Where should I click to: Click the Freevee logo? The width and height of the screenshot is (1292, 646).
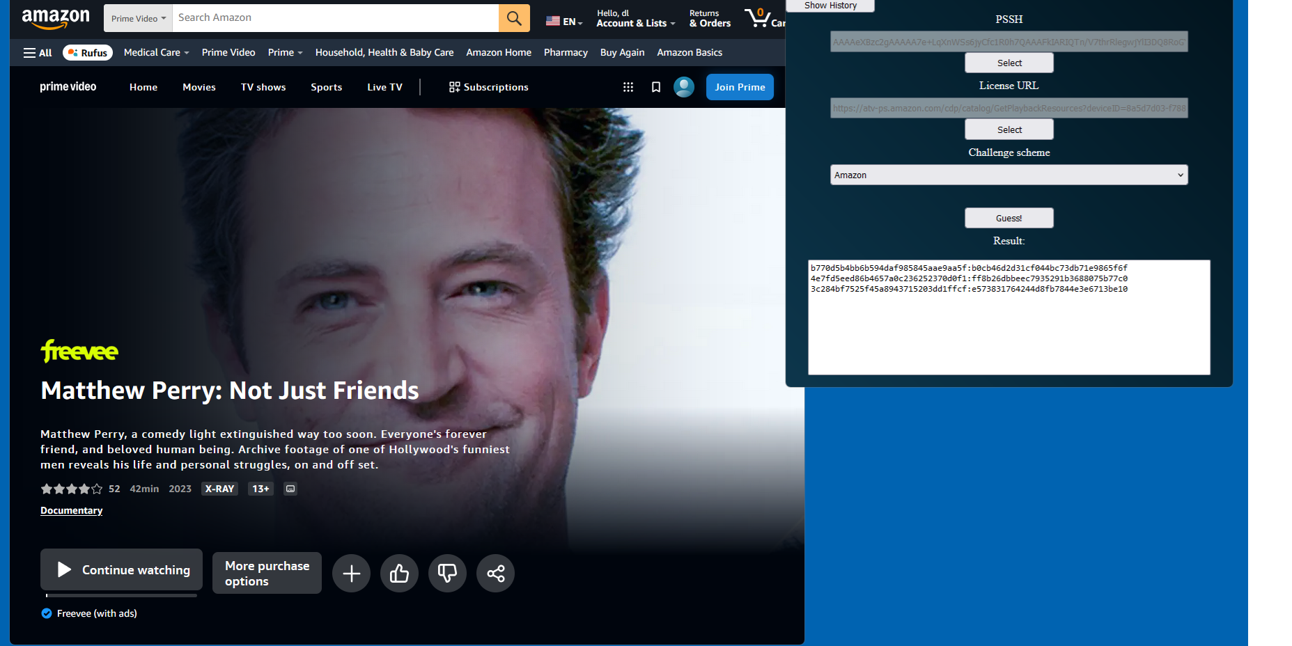pyautogui.click(x=79, y=351)
